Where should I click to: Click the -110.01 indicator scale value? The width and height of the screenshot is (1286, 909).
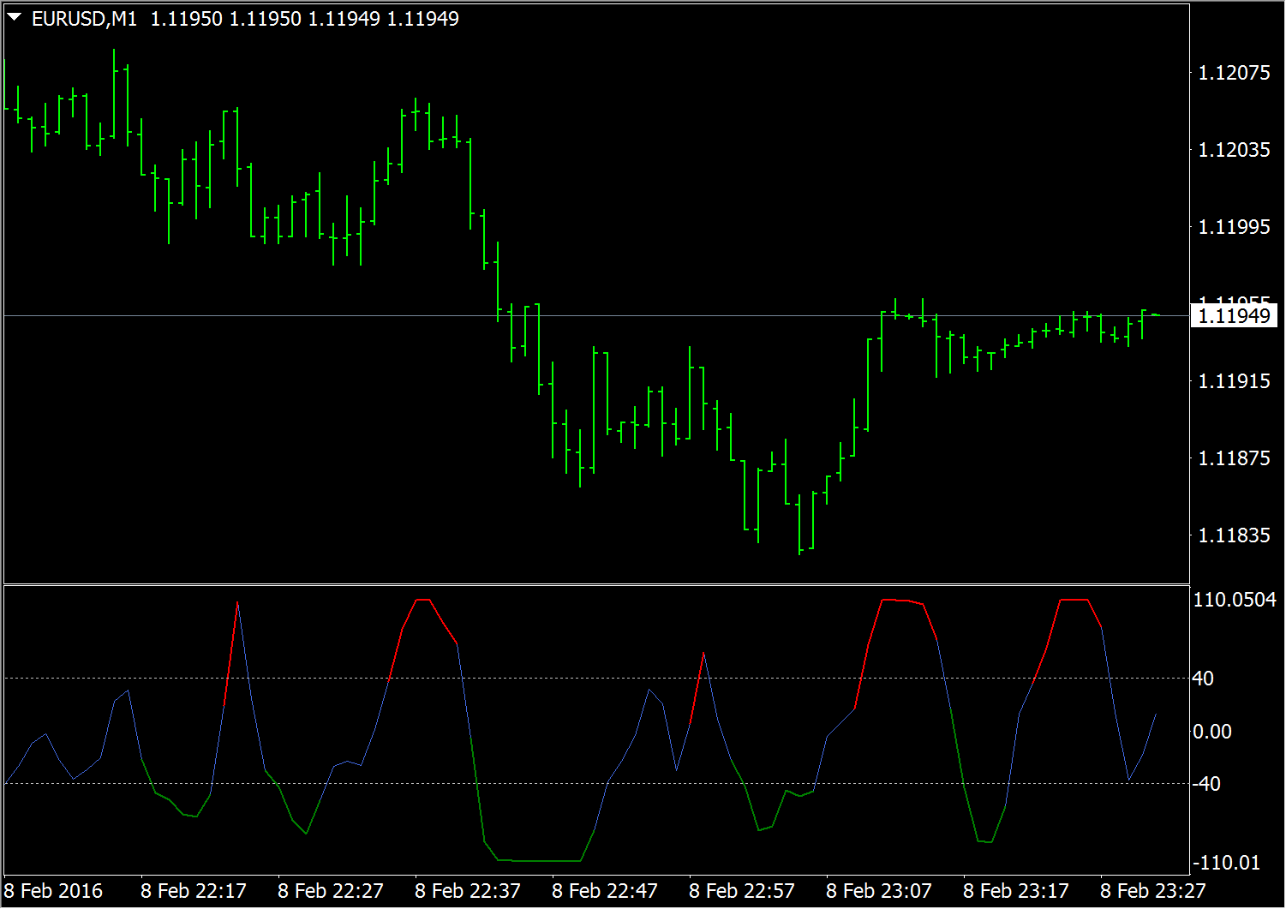[x=1227, y=863]
